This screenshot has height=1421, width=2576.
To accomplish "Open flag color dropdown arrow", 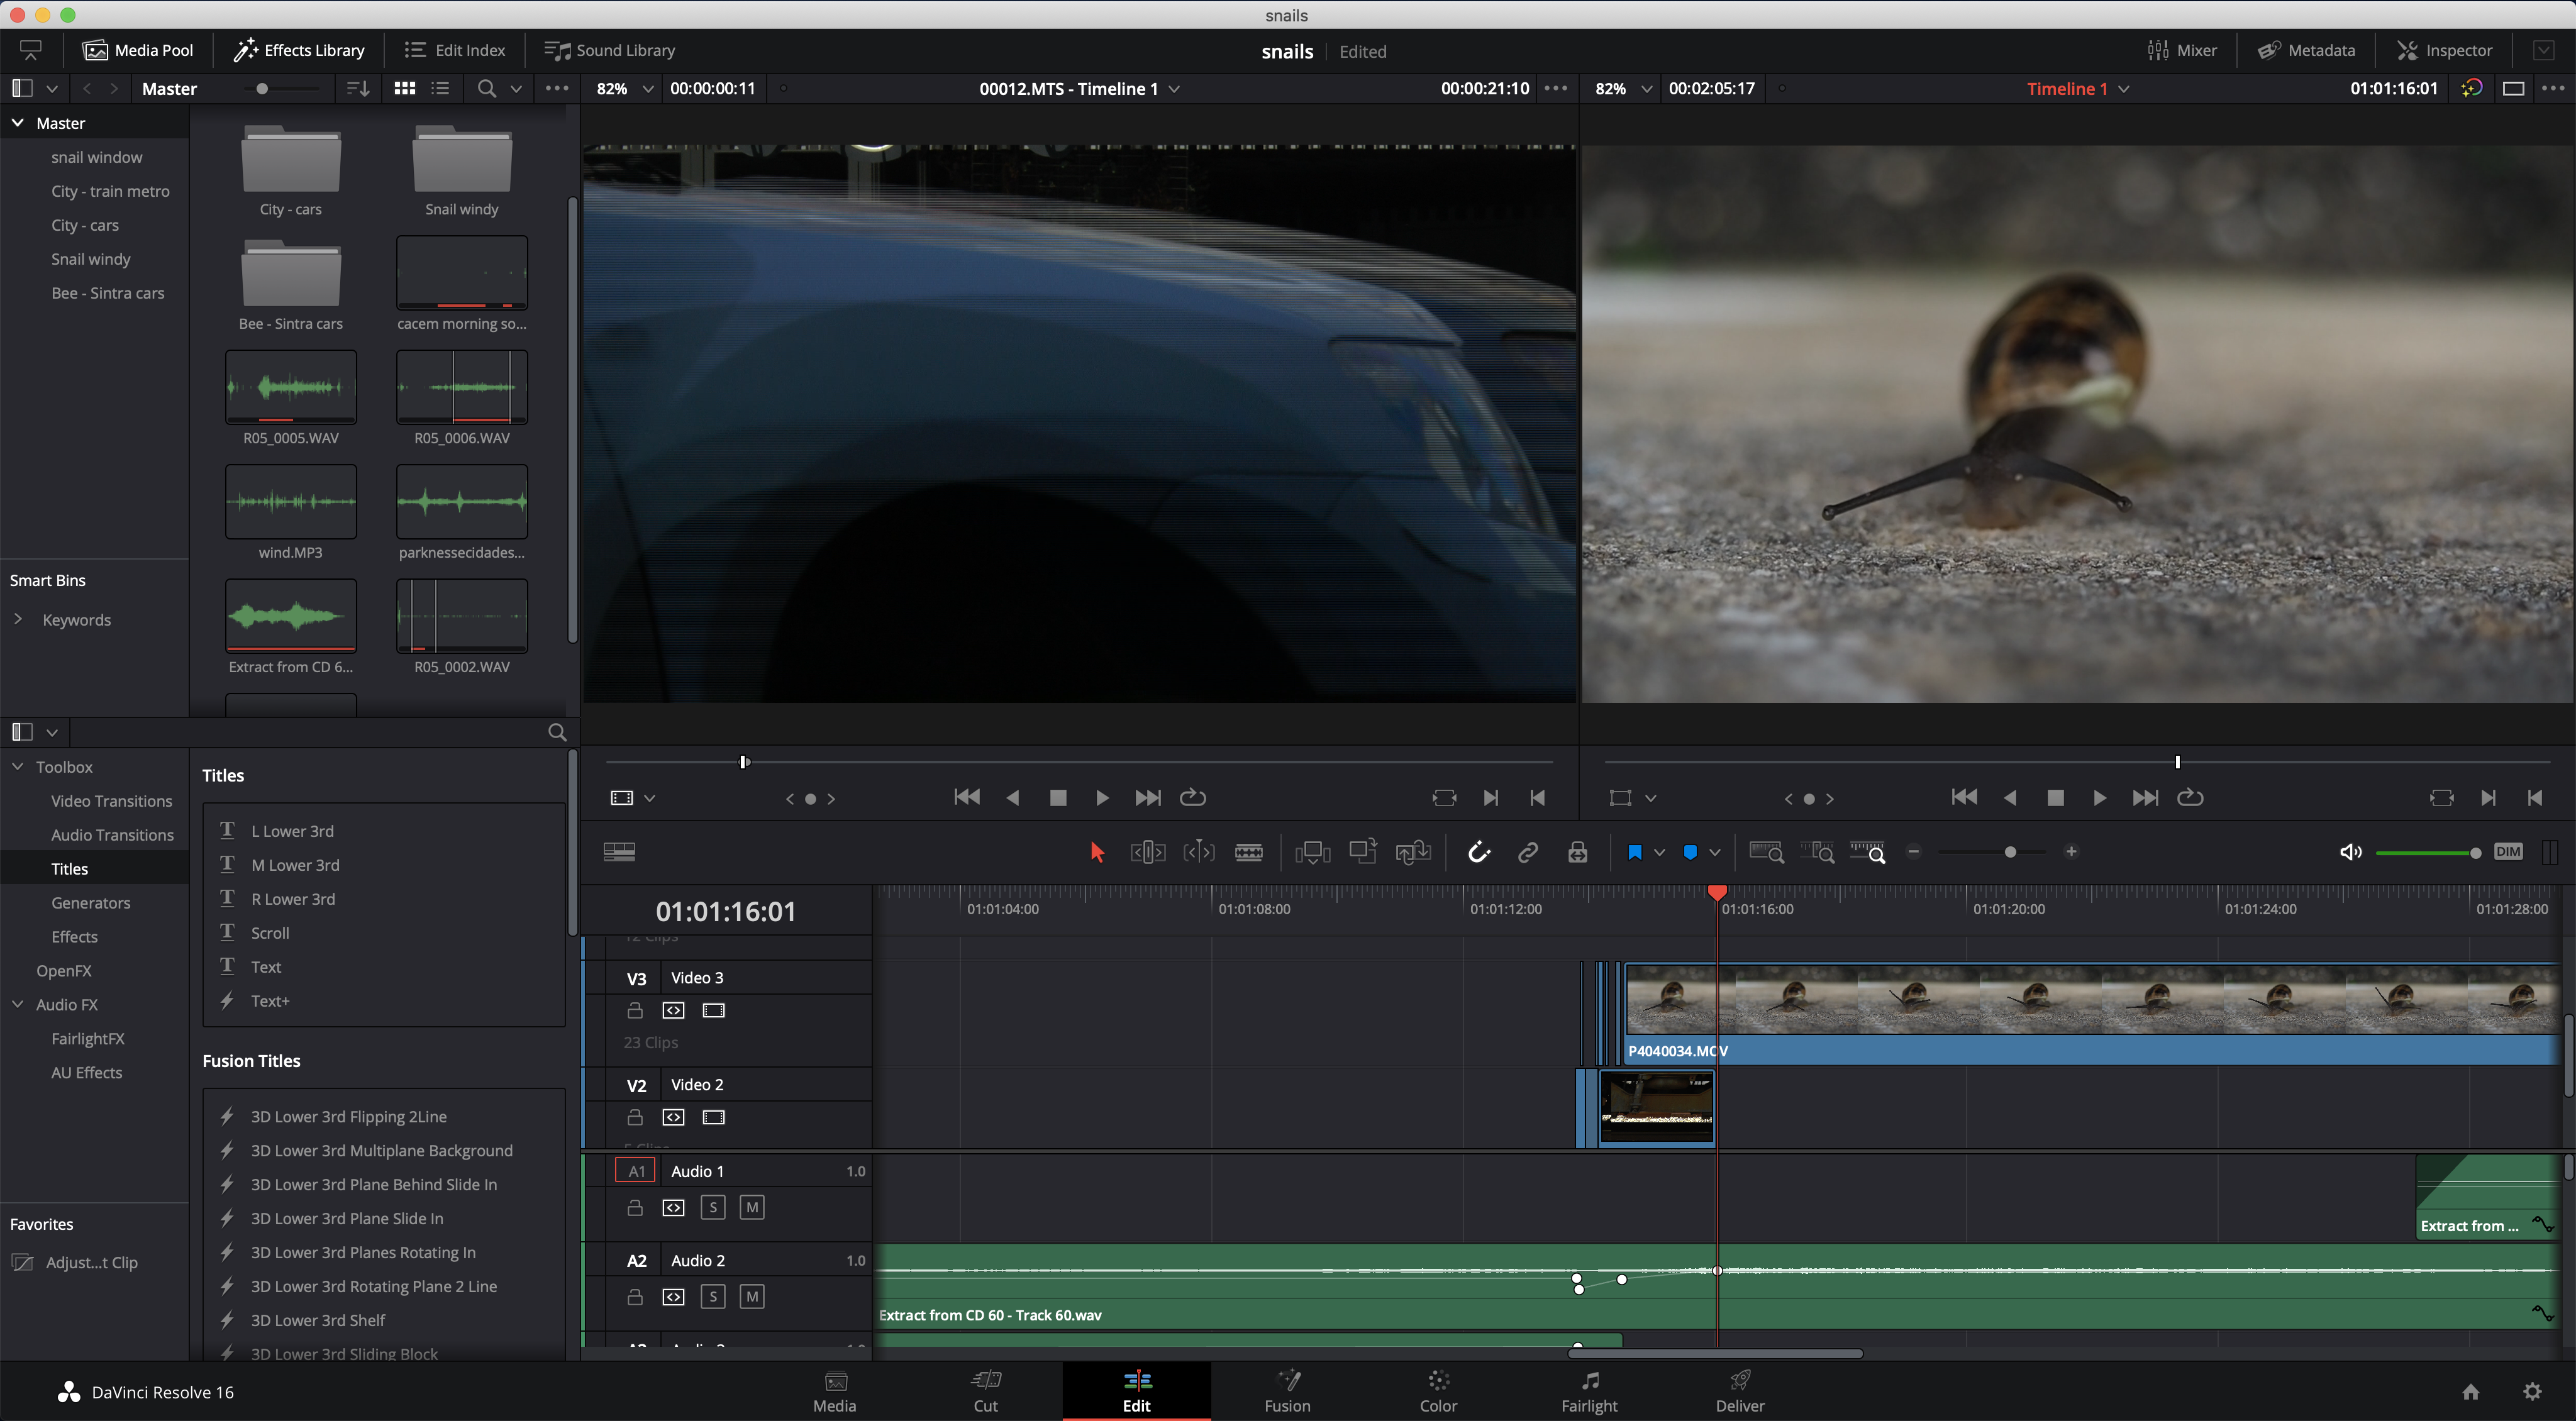I will pyautogui.click(x=1660, y=852).
